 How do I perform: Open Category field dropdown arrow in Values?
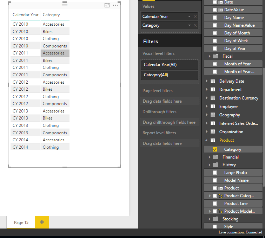tap(189, 25)
